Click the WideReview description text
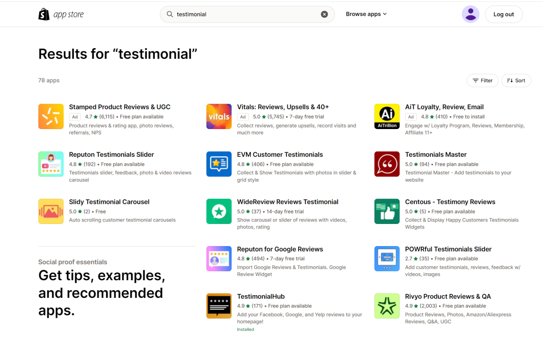The image size is (543, 339). [x=292, y=223]
